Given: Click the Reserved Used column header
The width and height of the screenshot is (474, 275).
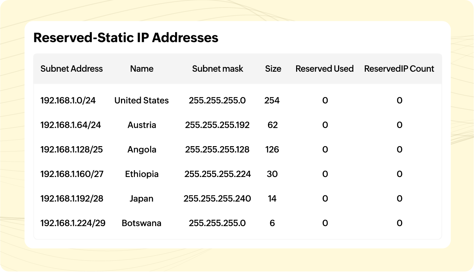Looking at the screenshot, I should 324,69.
